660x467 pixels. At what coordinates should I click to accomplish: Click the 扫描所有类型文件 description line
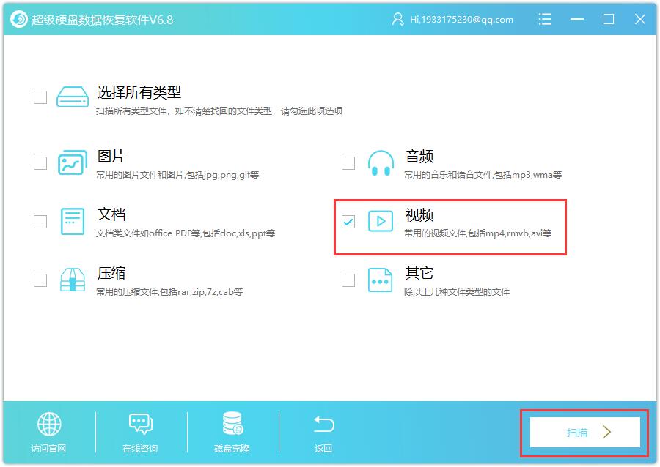point(219,111)
